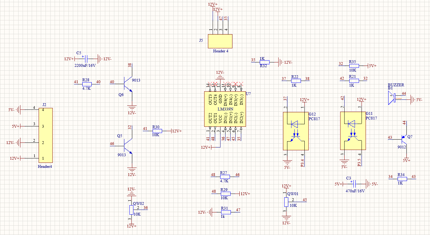Select the G12 PC817 optocoupler body
This screenshot has height=235, width=430.
pyautogui.click(x=296, y=131)
